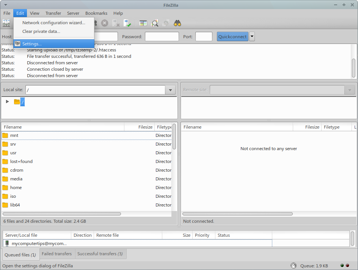Open the View menu
The image size is (358, 270).
pyautogui.click(x=35, y=13)
